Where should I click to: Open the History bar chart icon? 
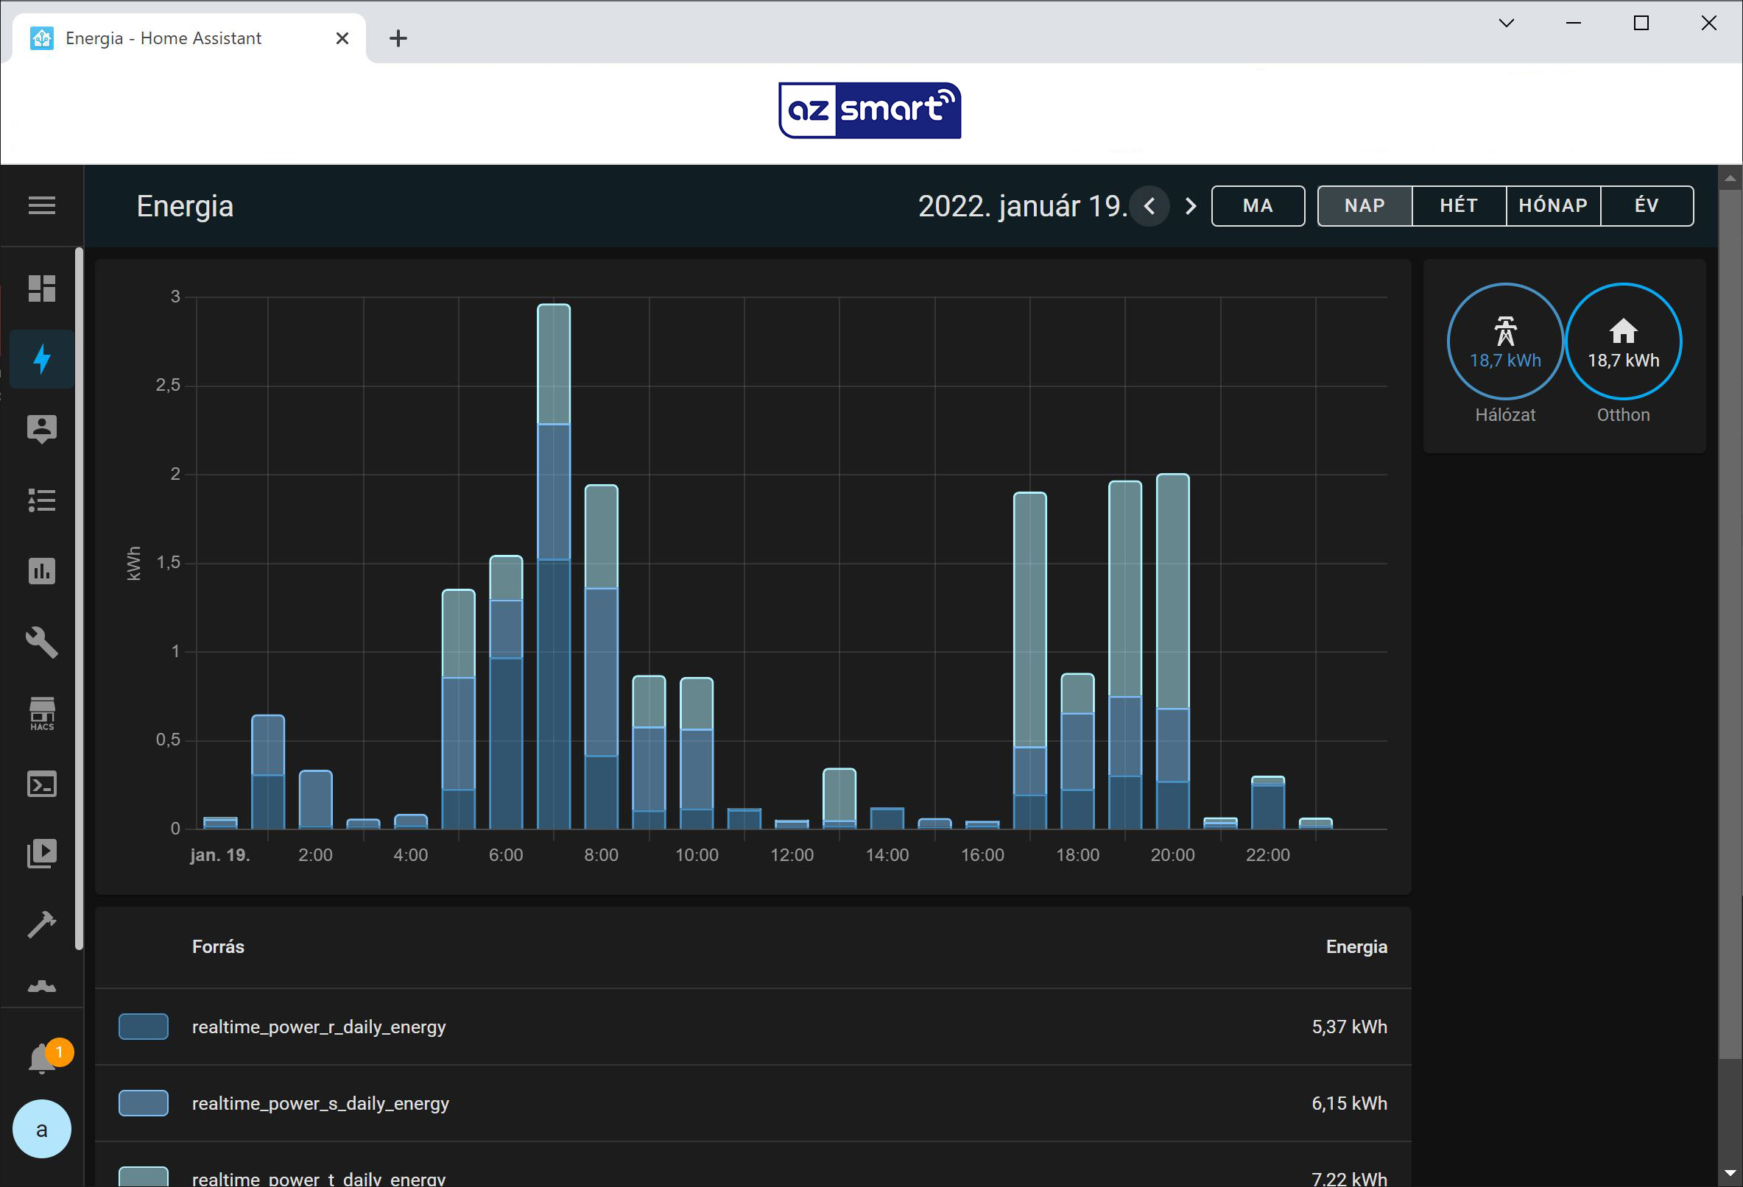[42, 571]
